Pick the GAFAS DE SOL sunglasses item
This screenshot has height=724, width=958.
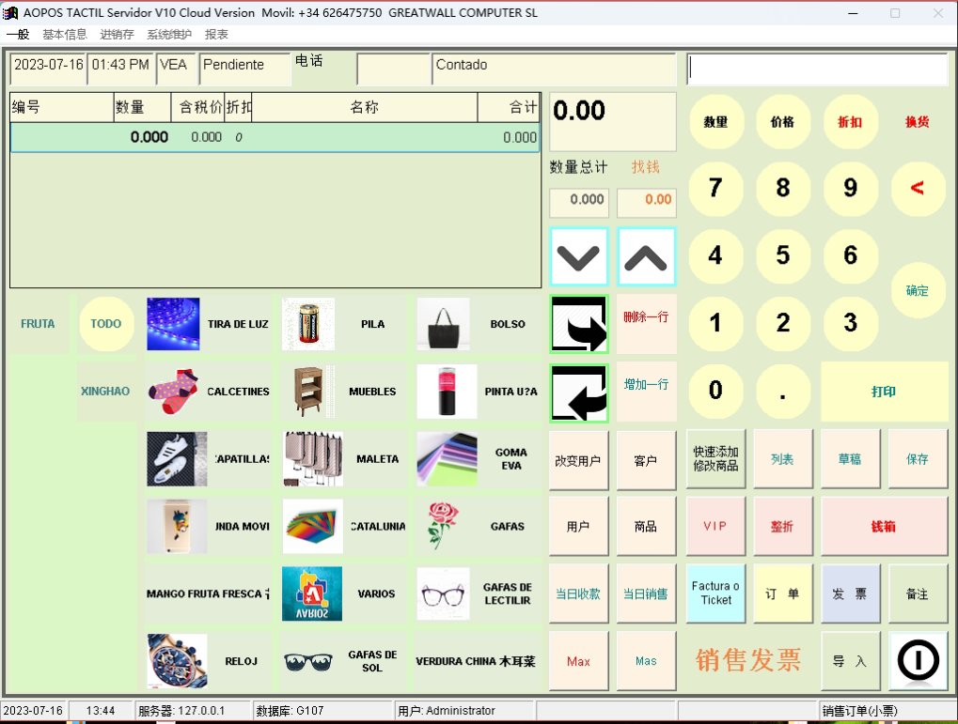click(343, 661)
